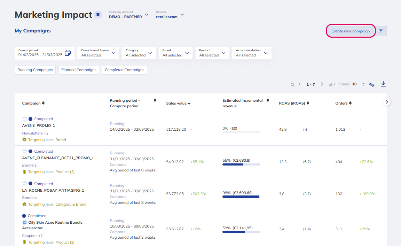This screenshot has height=246, width=401.
Task: Toggle Completed Campaigns filter
Action: click(124, 70)
